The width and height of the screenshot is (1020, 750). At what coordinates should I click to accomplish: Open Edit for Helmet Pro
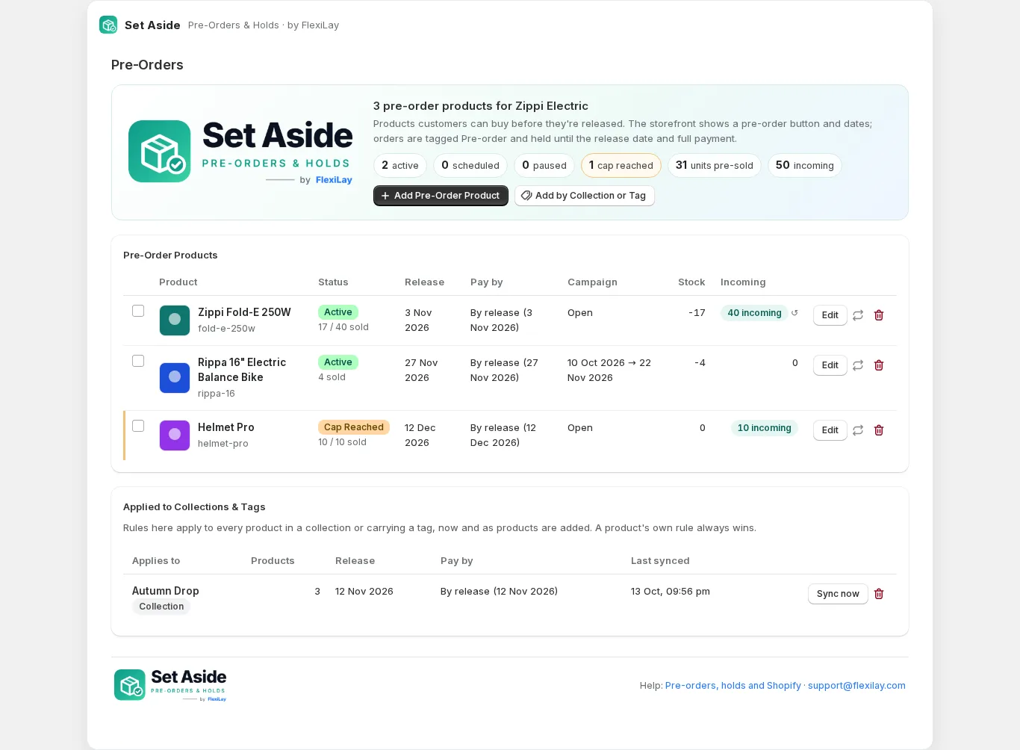tap(830, 430)
